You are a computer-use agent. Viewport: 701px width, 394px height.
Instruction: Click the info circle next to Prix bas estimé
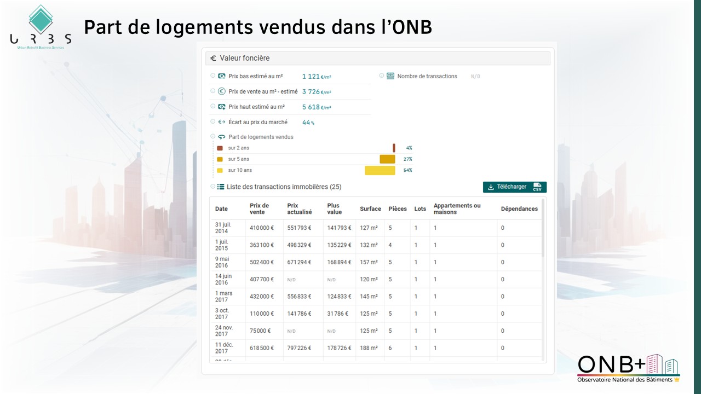pyautogui.click(x=213, y=76)
